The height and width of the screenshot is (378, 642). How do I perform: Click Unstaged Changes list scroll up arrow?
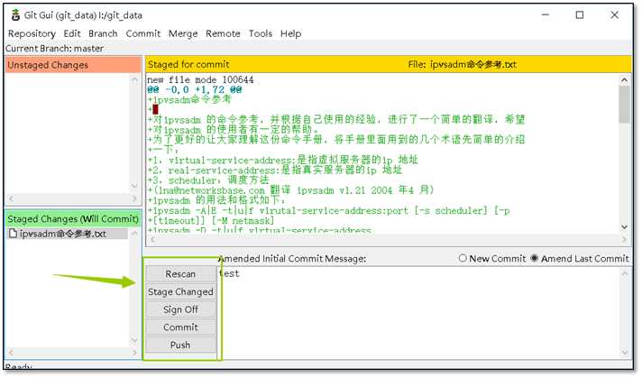[134, 80]
